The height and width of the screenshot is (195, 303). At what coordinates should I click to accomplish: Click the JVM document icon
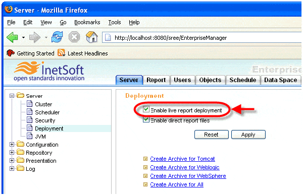pyautogui.click(x=30, y=136)
